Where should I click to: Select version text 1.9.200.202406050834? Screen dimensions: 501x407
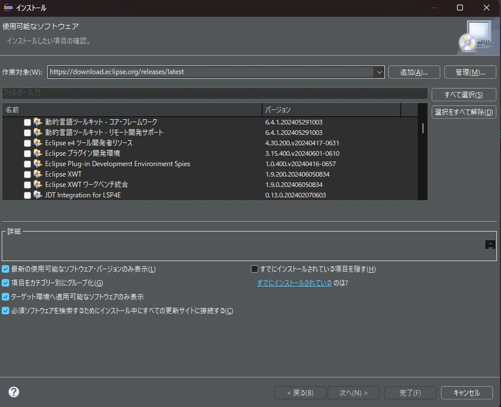tap(297, 174)
